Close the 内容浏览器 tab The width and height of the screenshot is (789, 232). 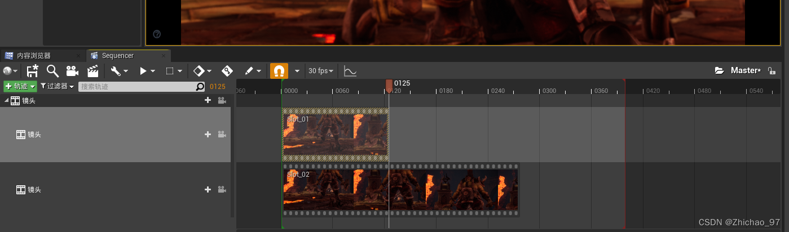coord(79,56)
